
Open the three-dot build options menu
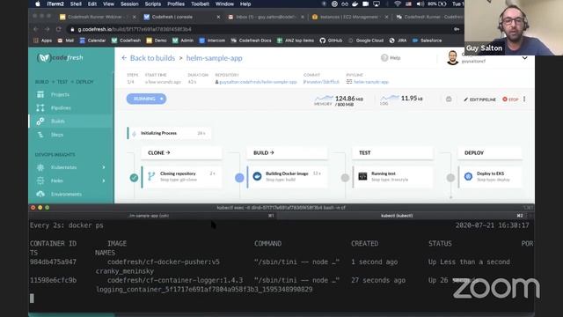tap(524, 99)
